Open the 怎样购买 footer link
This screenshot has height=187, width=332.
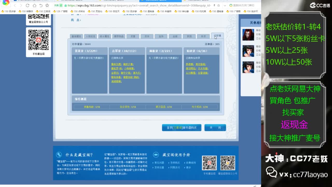click(x=175, y=163)
